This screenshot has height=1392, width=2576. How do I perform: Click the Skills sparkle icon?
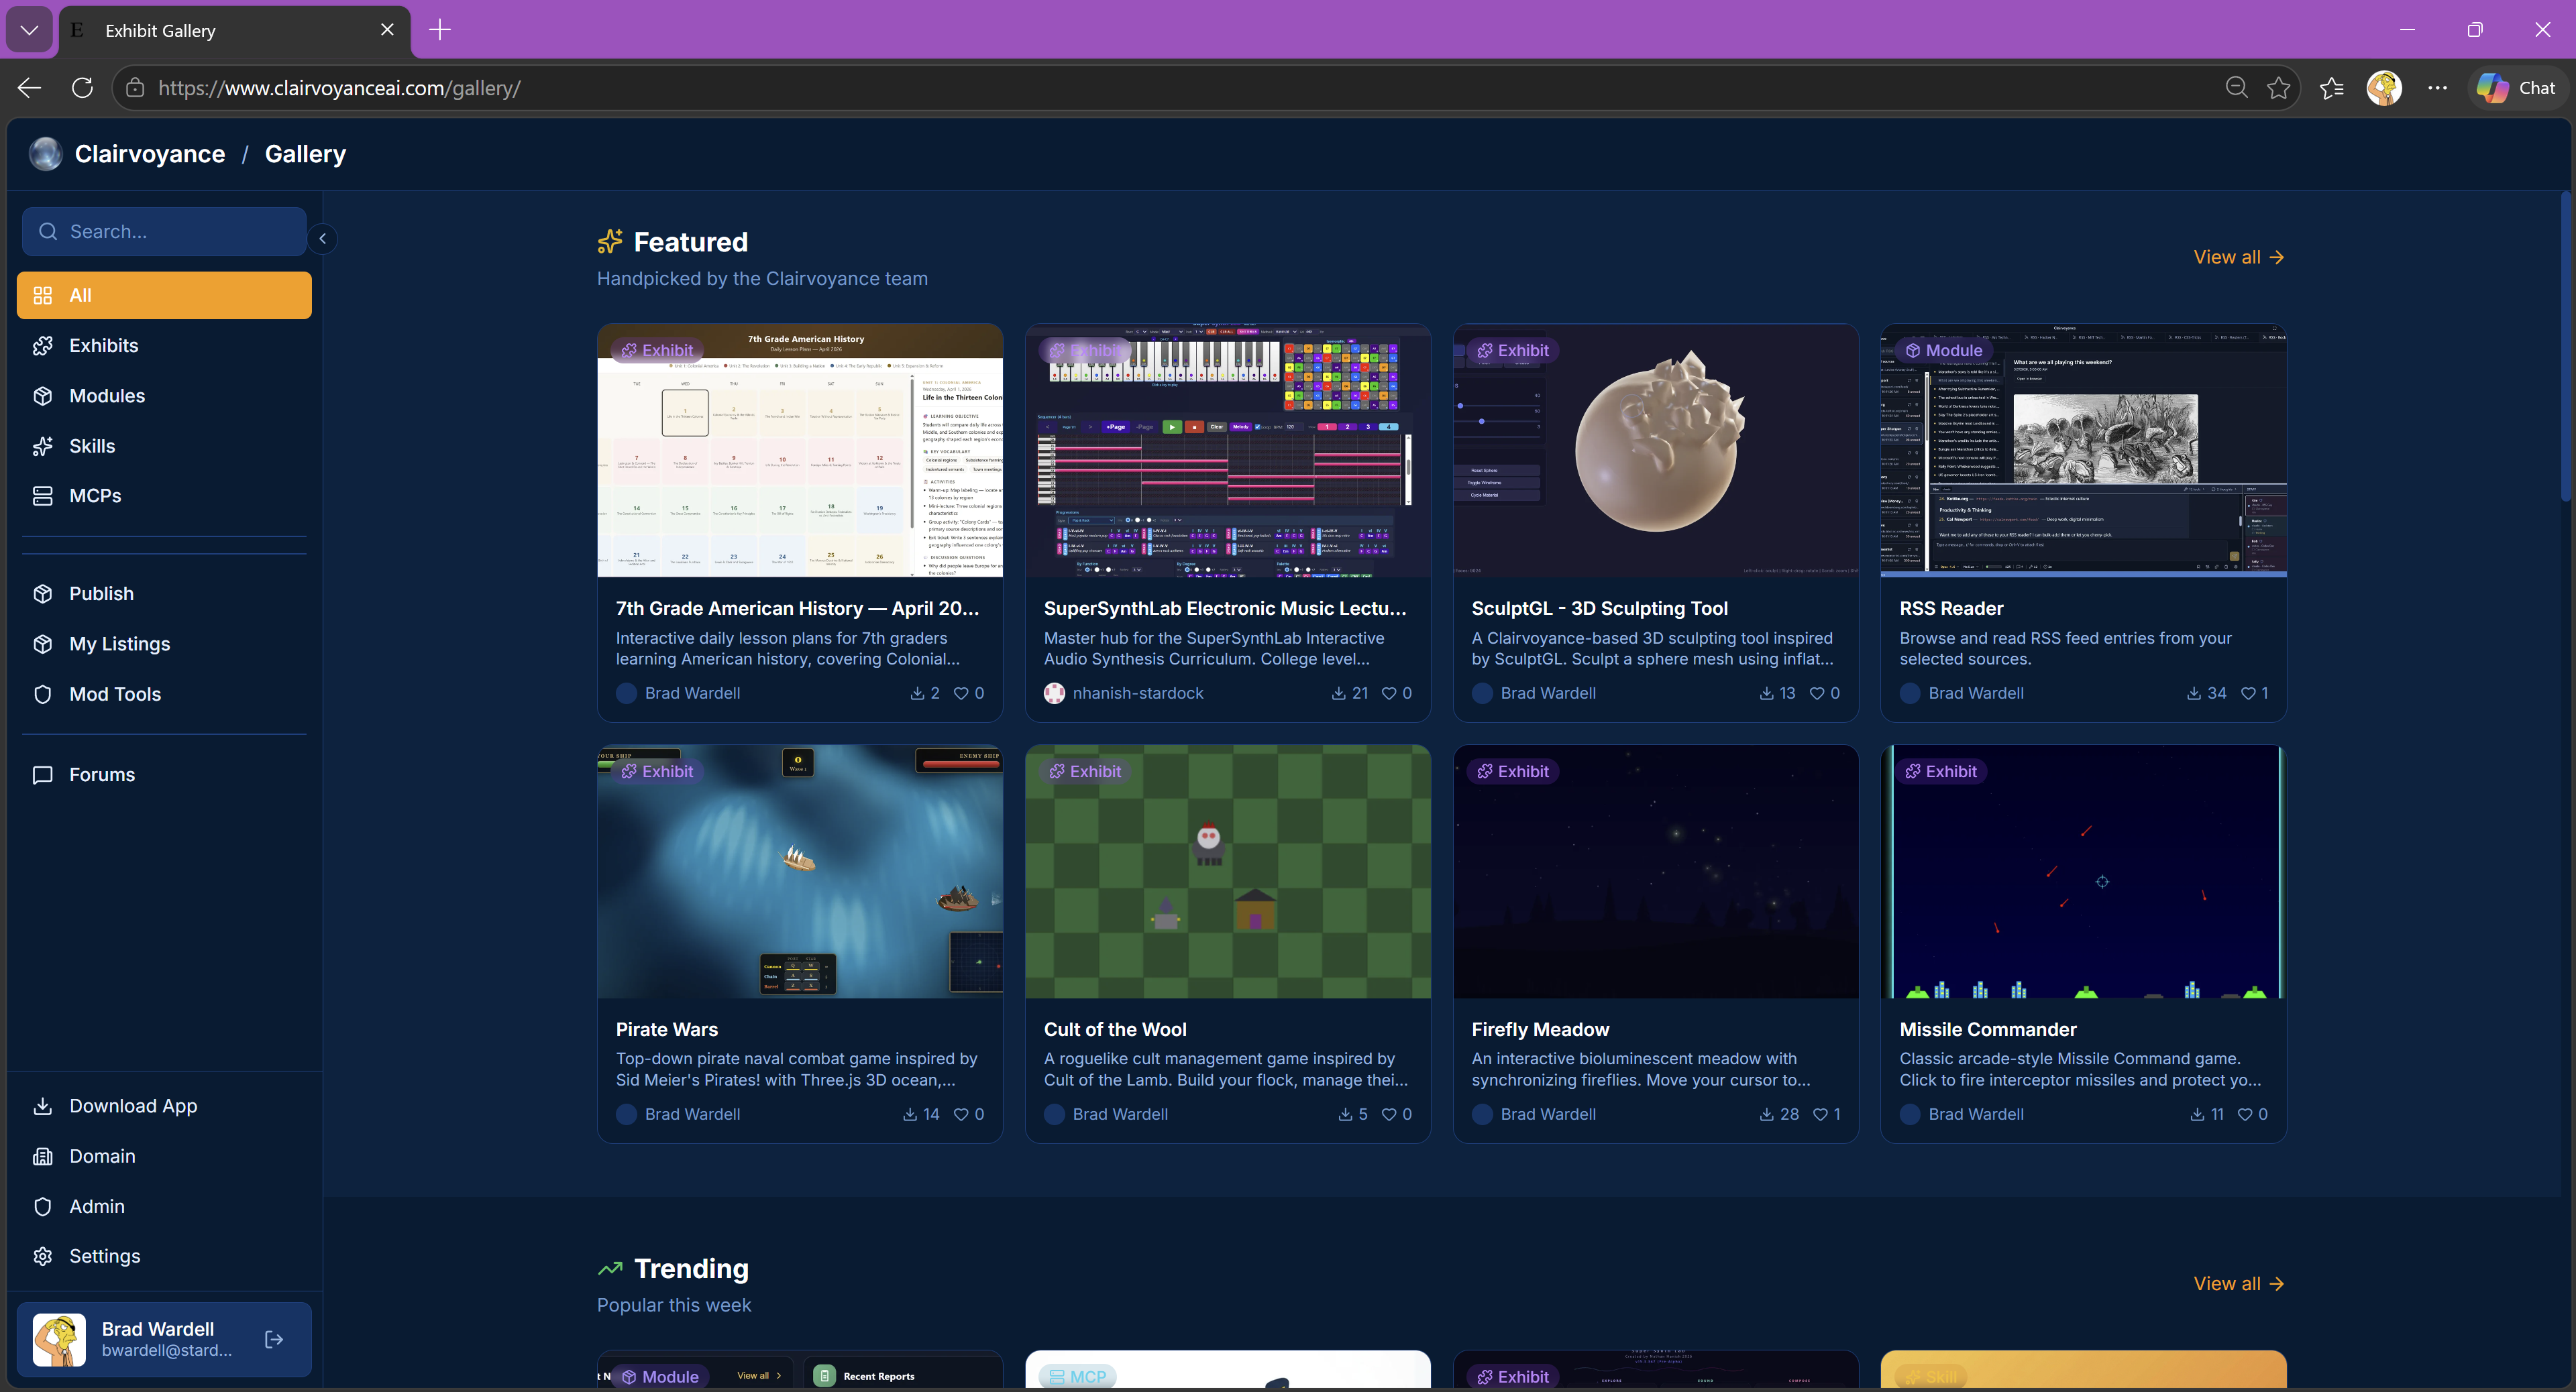(42, 446)
